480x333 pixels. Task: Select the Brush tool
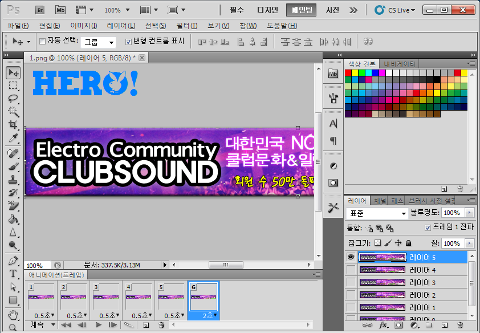[x=13, y=166]
